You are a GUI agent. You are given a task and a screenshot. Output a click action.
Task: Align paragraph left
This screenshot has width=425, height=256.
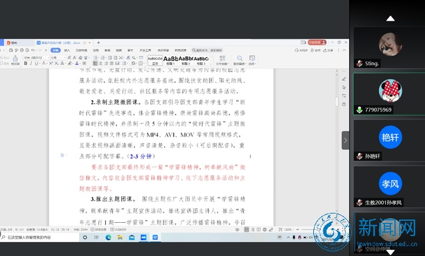[95, 63]
